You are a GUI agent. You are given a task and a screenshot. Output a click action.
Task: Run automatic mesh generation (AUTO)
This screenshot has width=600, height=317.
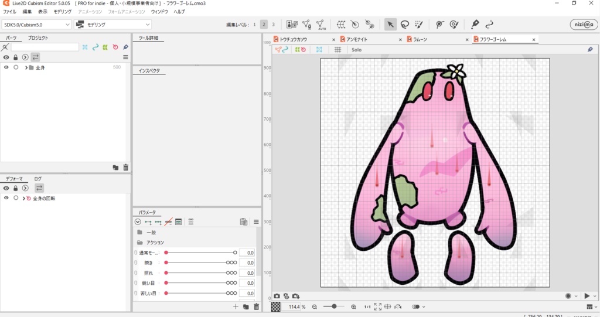(x=321, y=25)
